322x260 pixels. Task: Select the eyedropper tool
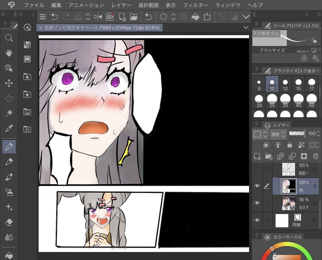point(9,128)
